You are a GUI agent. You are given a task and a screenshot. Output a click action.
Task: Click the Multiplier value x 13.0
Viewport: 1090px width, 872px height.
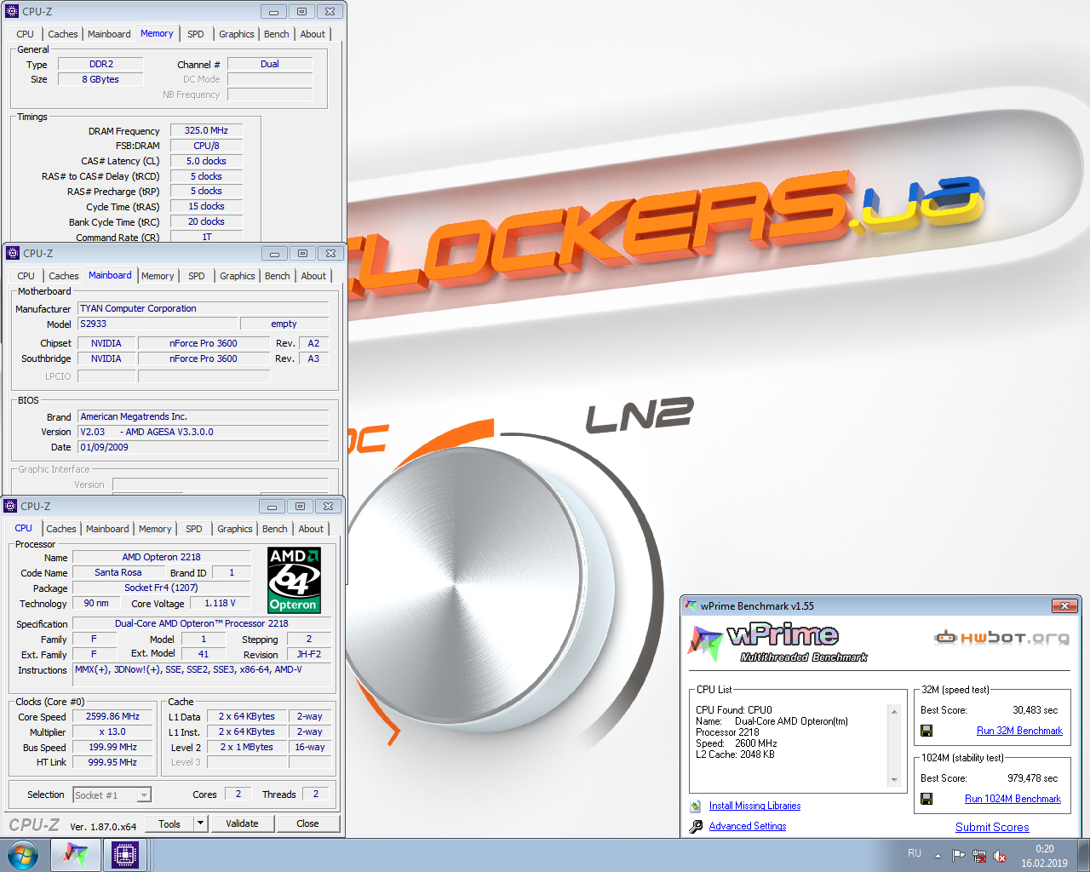pyautogui.click(x=112, y=731)
